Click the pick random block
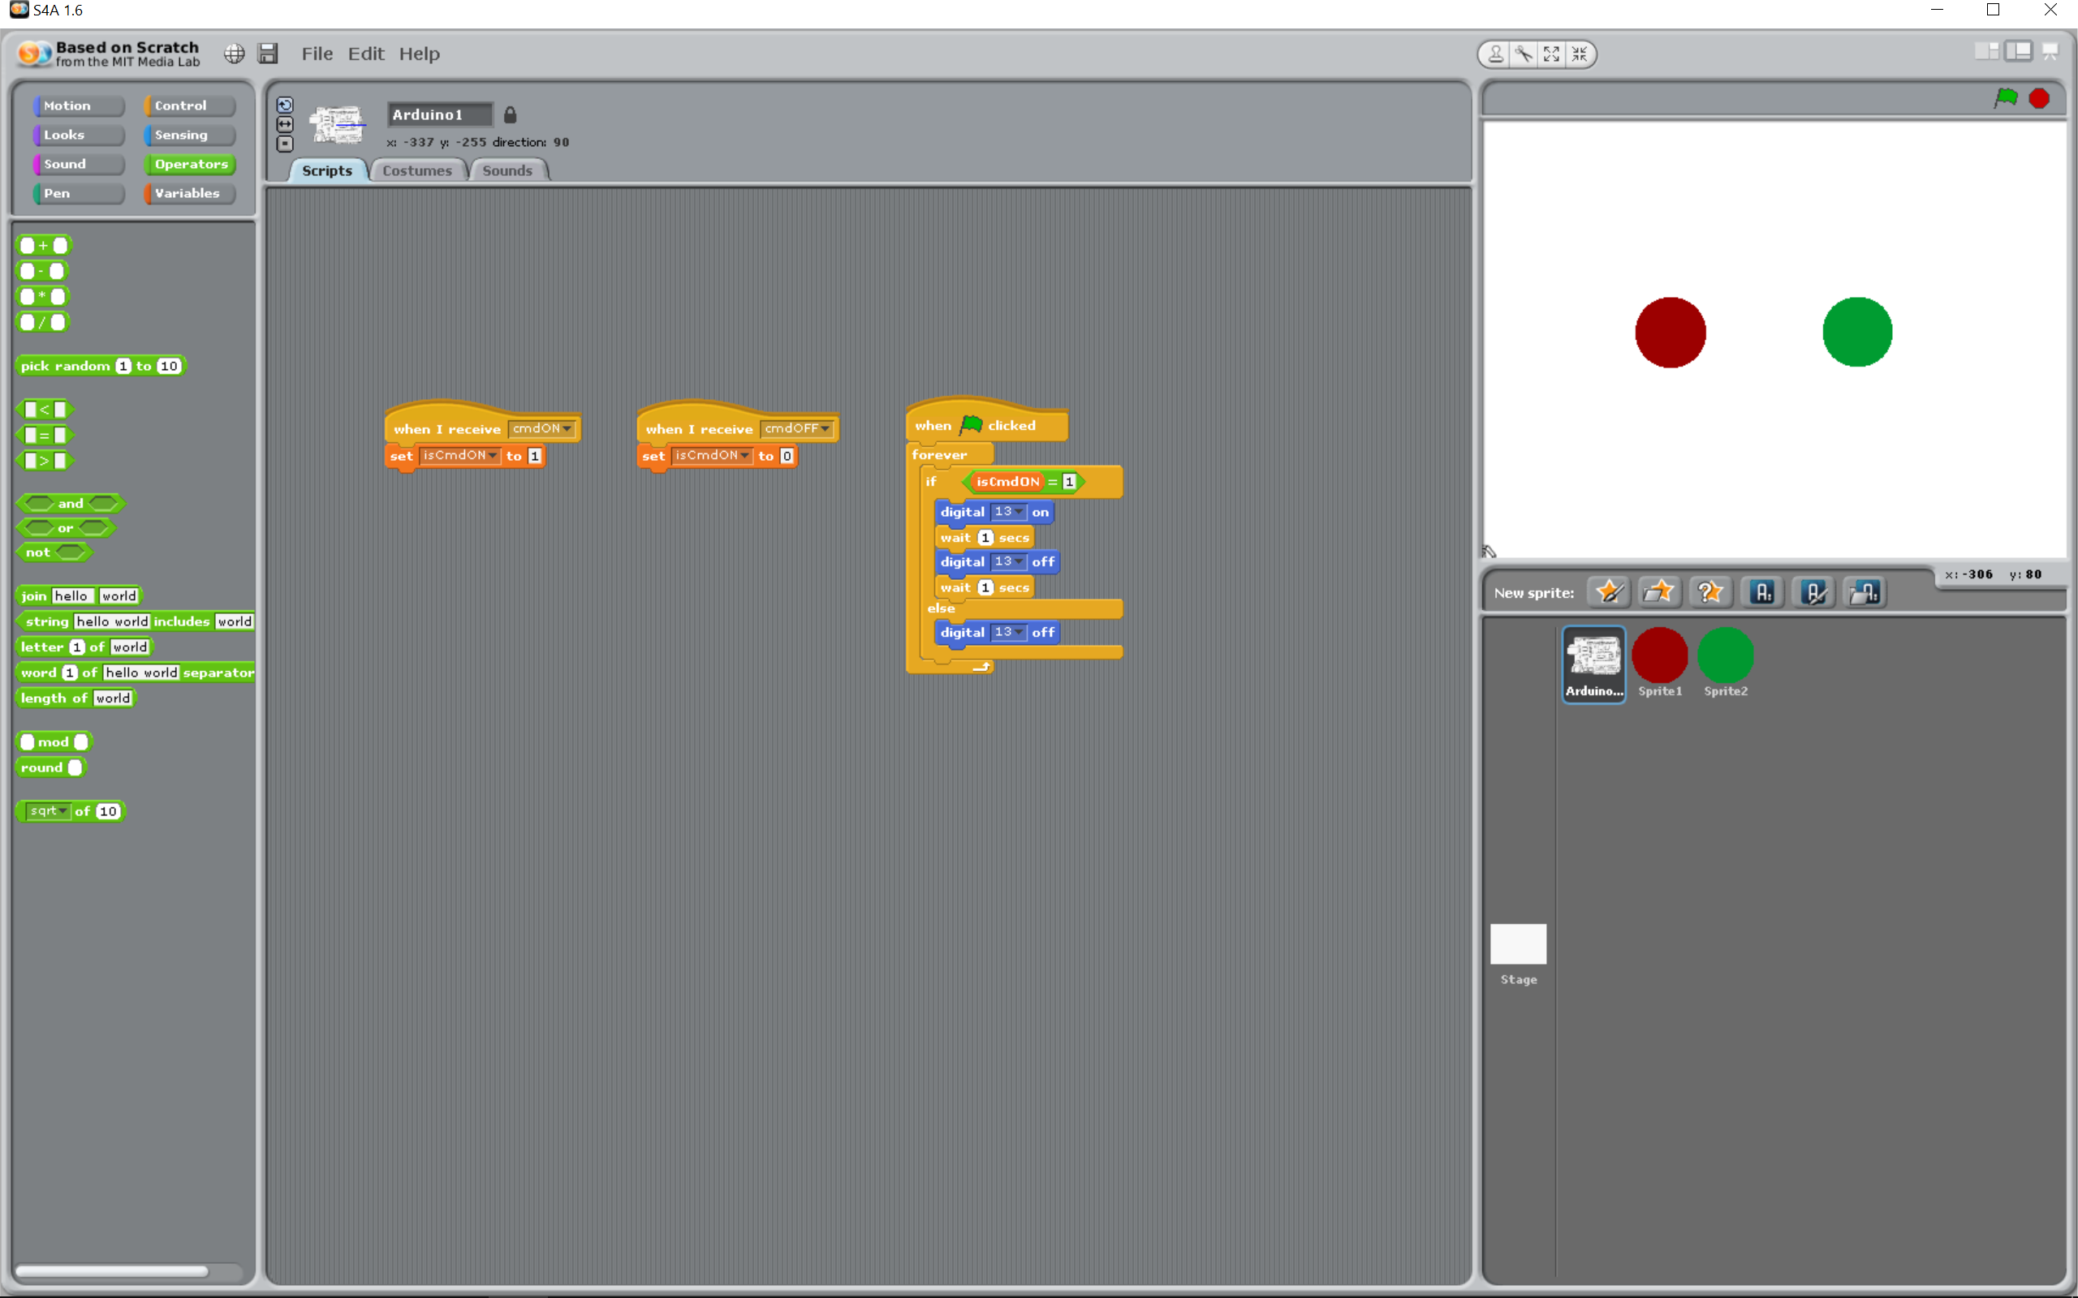This screenshot has height=1298, width=2078. [101, 366]
